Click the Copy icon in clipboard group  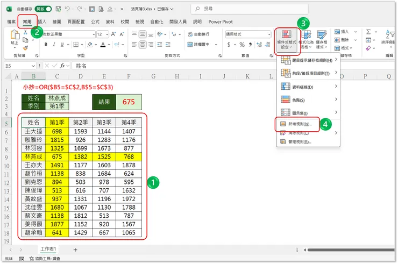(25, 40)
